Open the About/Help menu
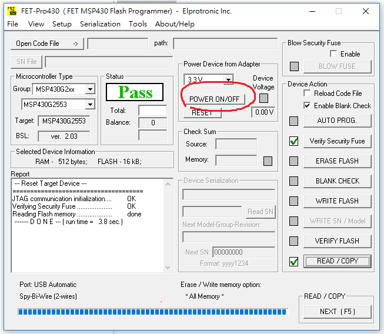 [175, 24]
